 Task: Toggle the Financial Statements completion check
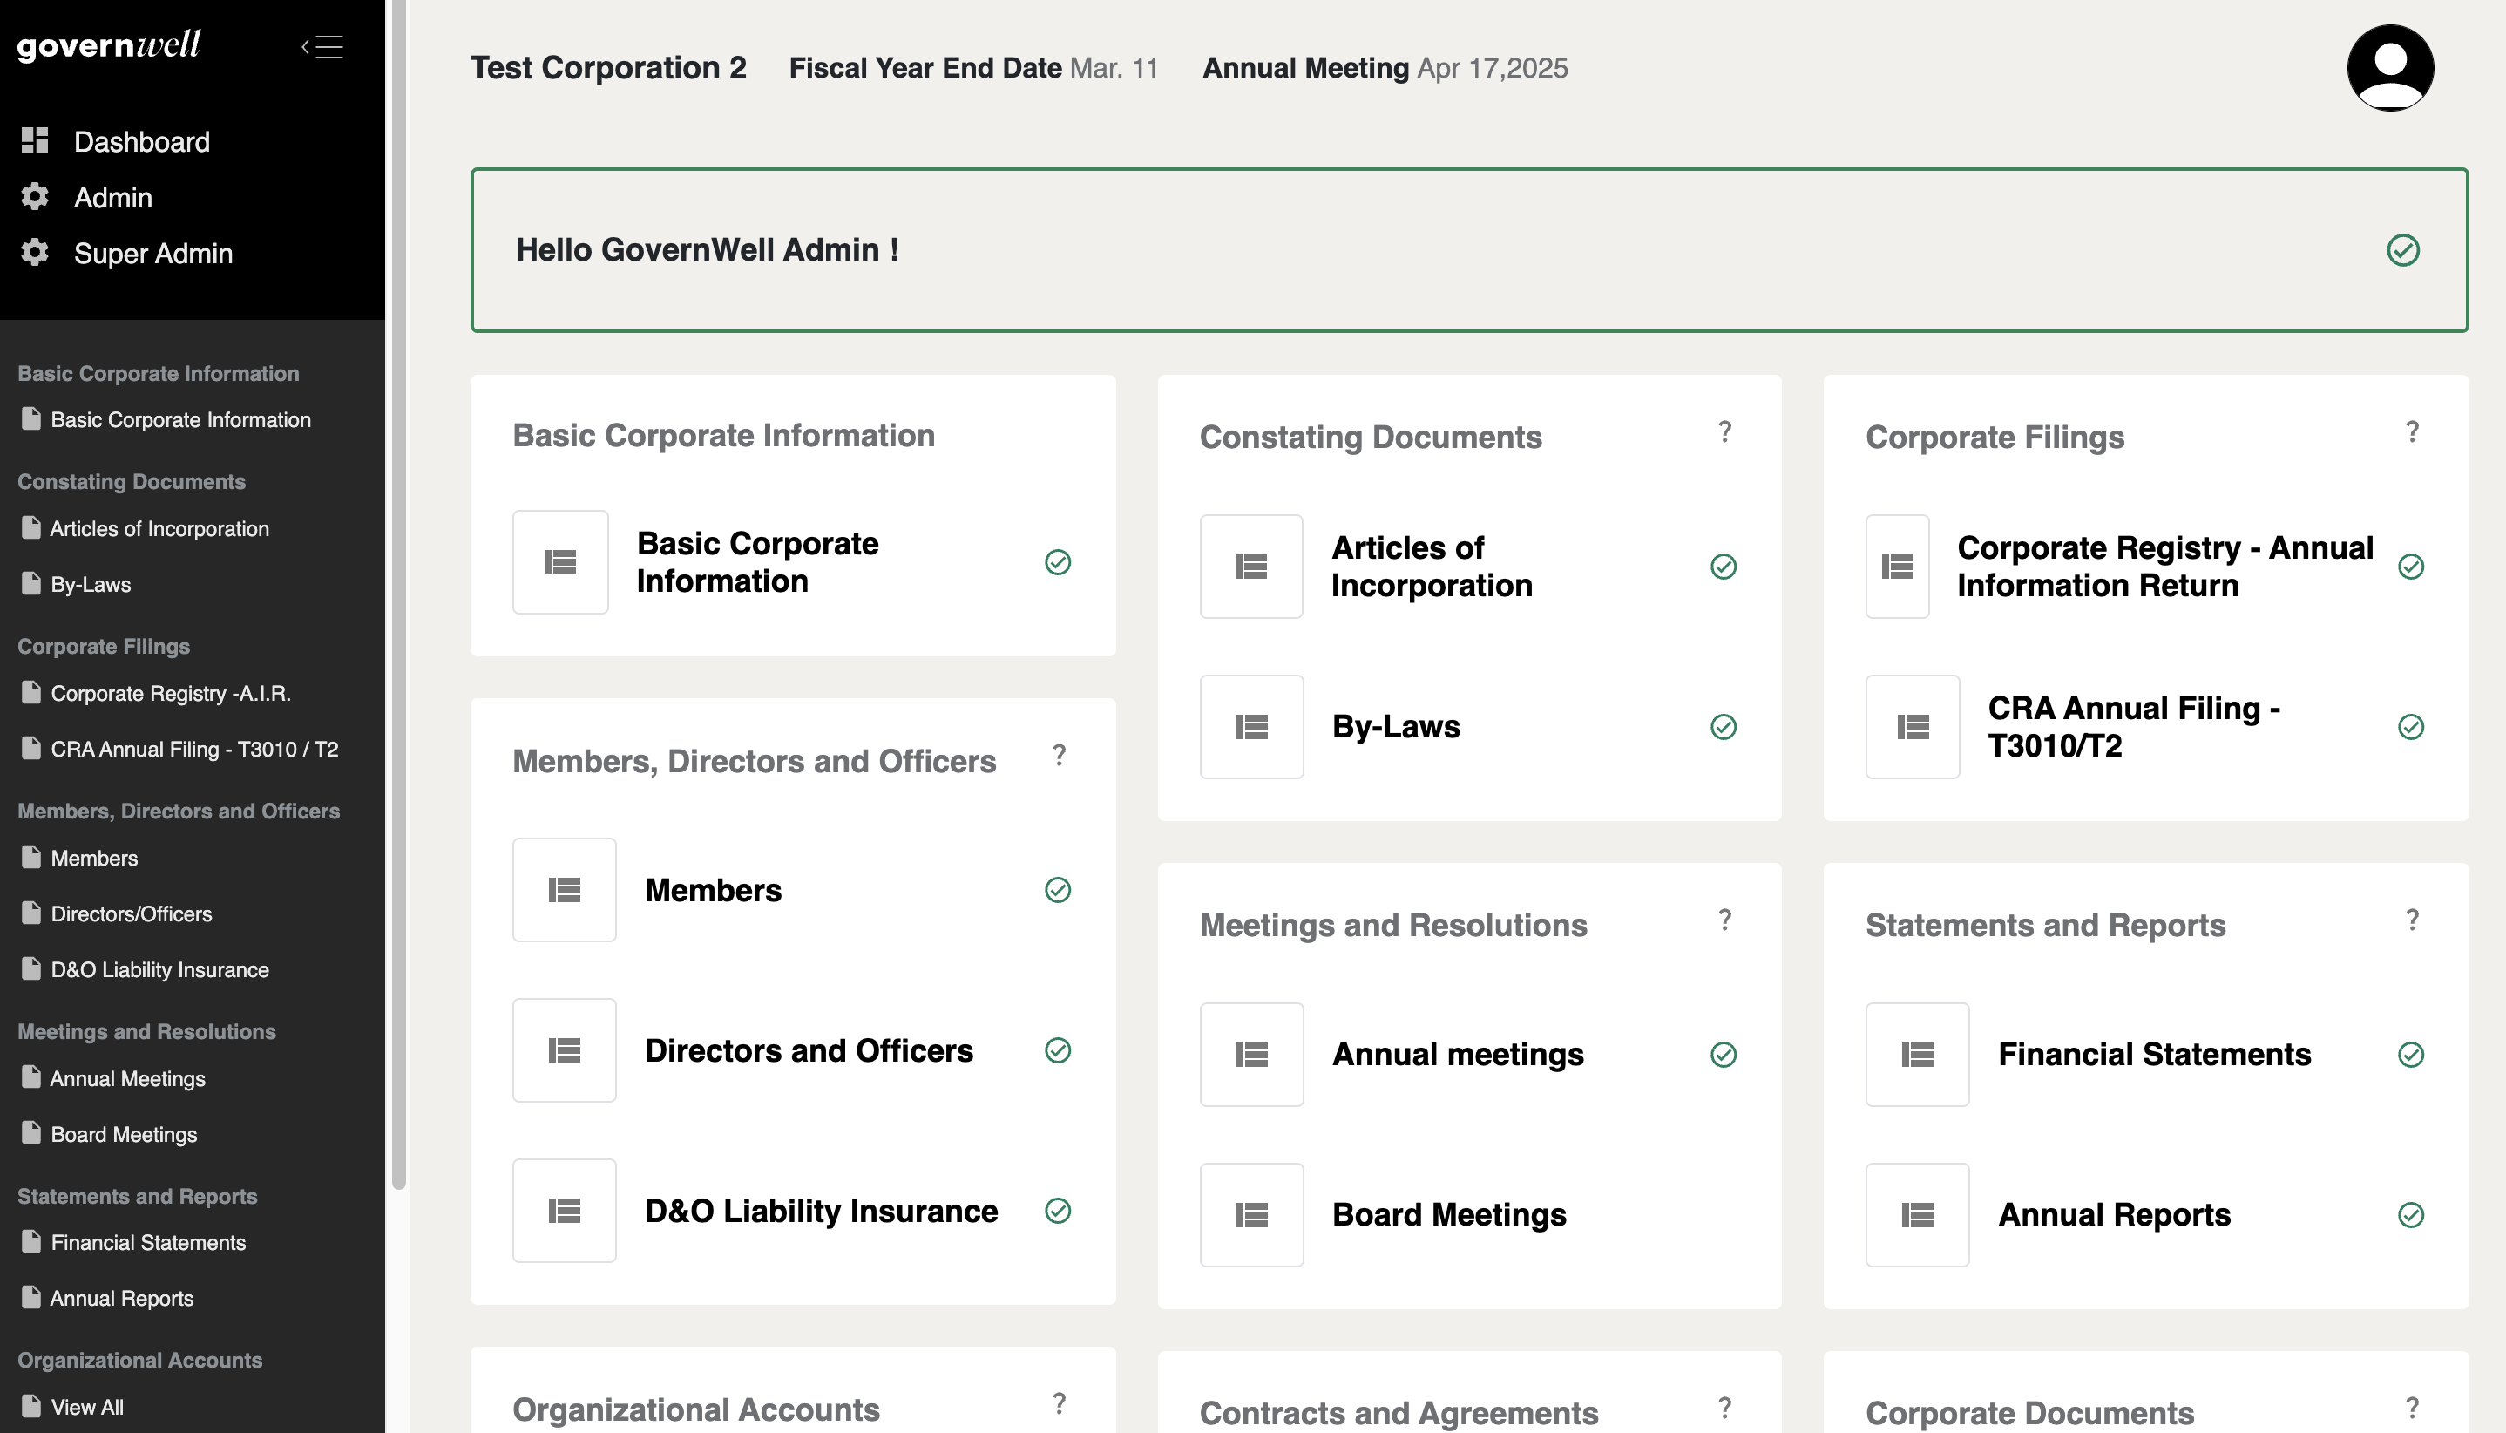click(2410, 1054)
